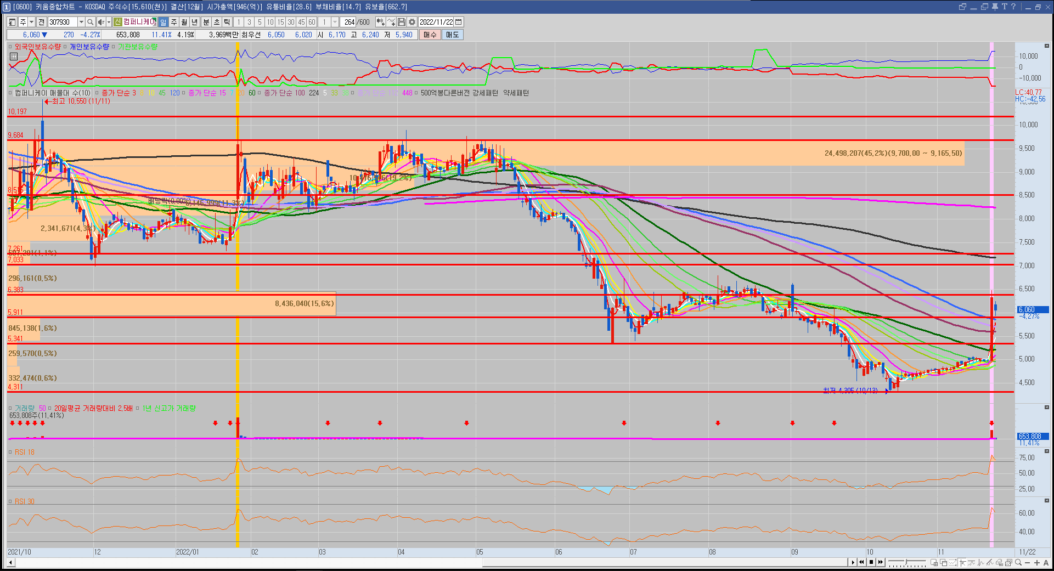Viewport: 1054px width, 571px height.
Task: Select the 15 interval preset button
Action: click(x=280, y=22)
